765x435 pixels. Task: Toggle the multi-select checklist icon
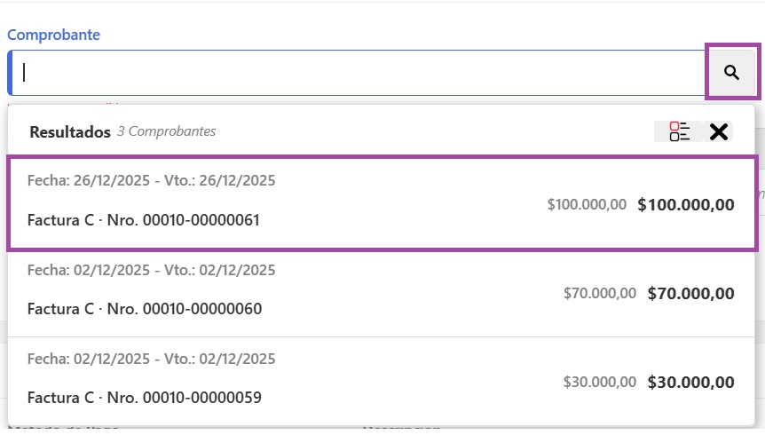[x=680, y=131]
